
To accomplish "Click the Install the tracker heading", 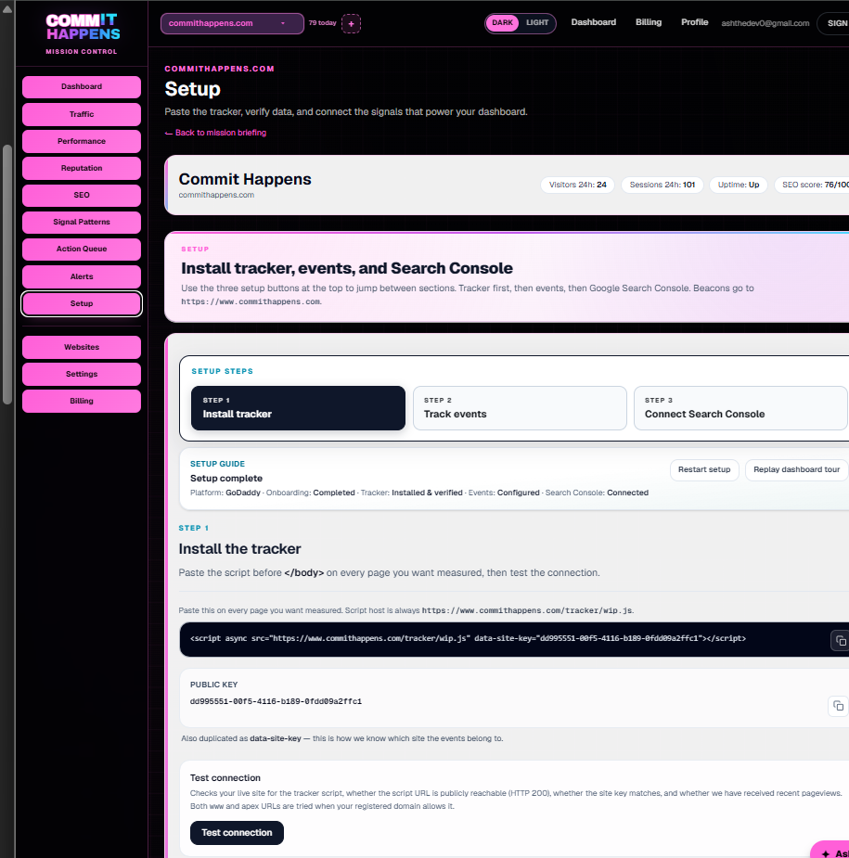I will 239,549.
